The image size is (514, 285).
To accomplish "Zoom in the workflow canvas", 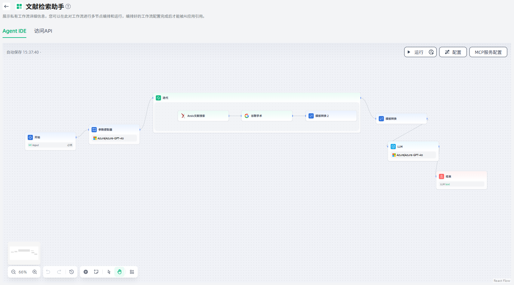I will 35,272.
